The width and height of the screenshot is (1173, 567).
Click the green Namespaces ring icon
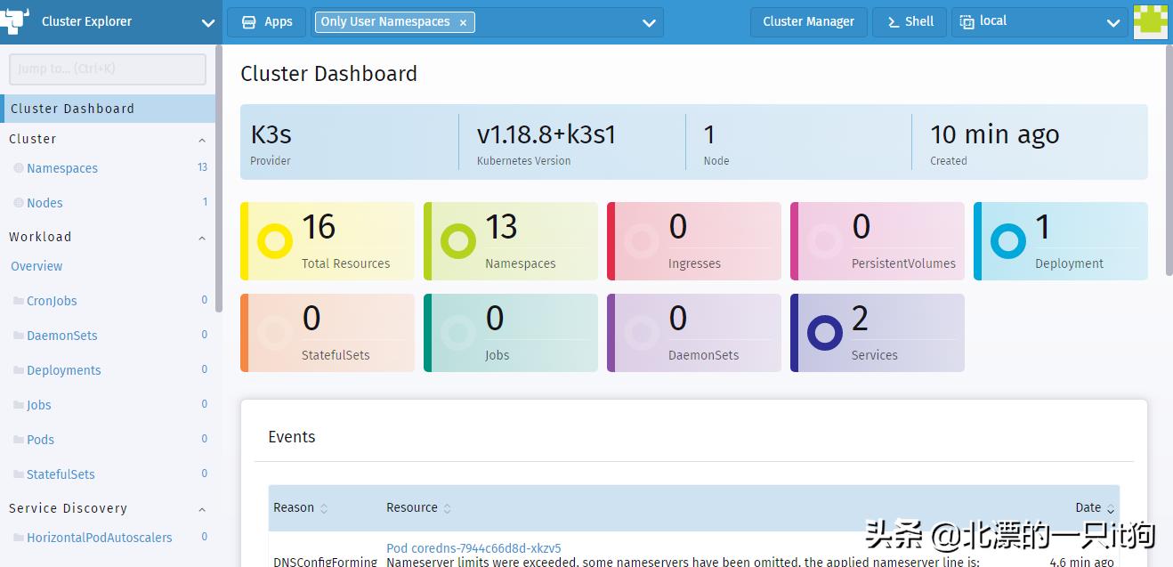click(x=457, y=241)
